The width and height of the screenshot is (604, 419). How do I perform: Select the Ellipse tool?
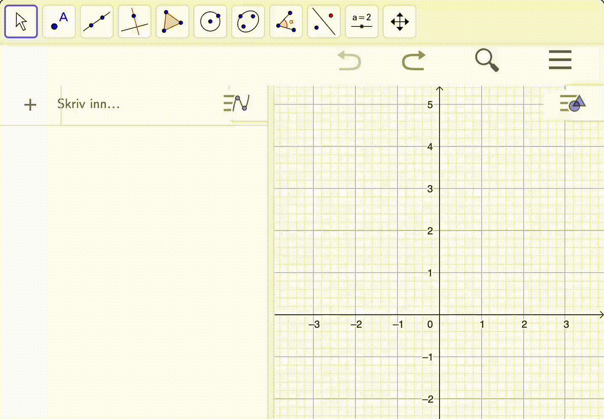click(248, 21)
